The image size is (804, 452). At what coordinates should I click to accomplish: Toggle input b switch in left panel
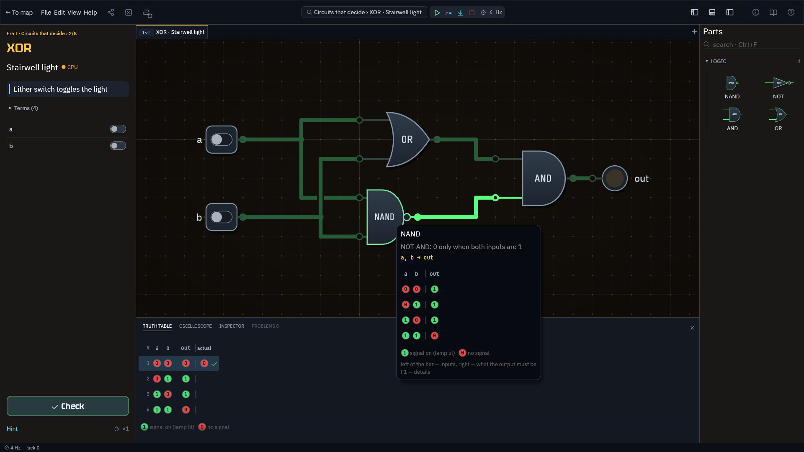(x=118, y=146)
